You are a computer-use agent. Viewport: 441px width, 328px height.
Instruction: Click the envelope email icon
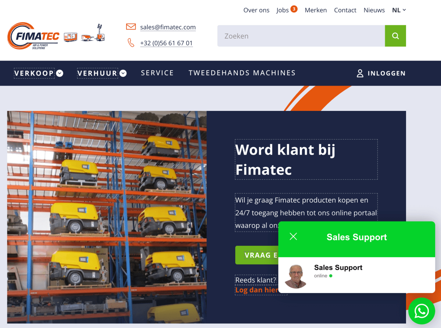click(x=131, y=26)
